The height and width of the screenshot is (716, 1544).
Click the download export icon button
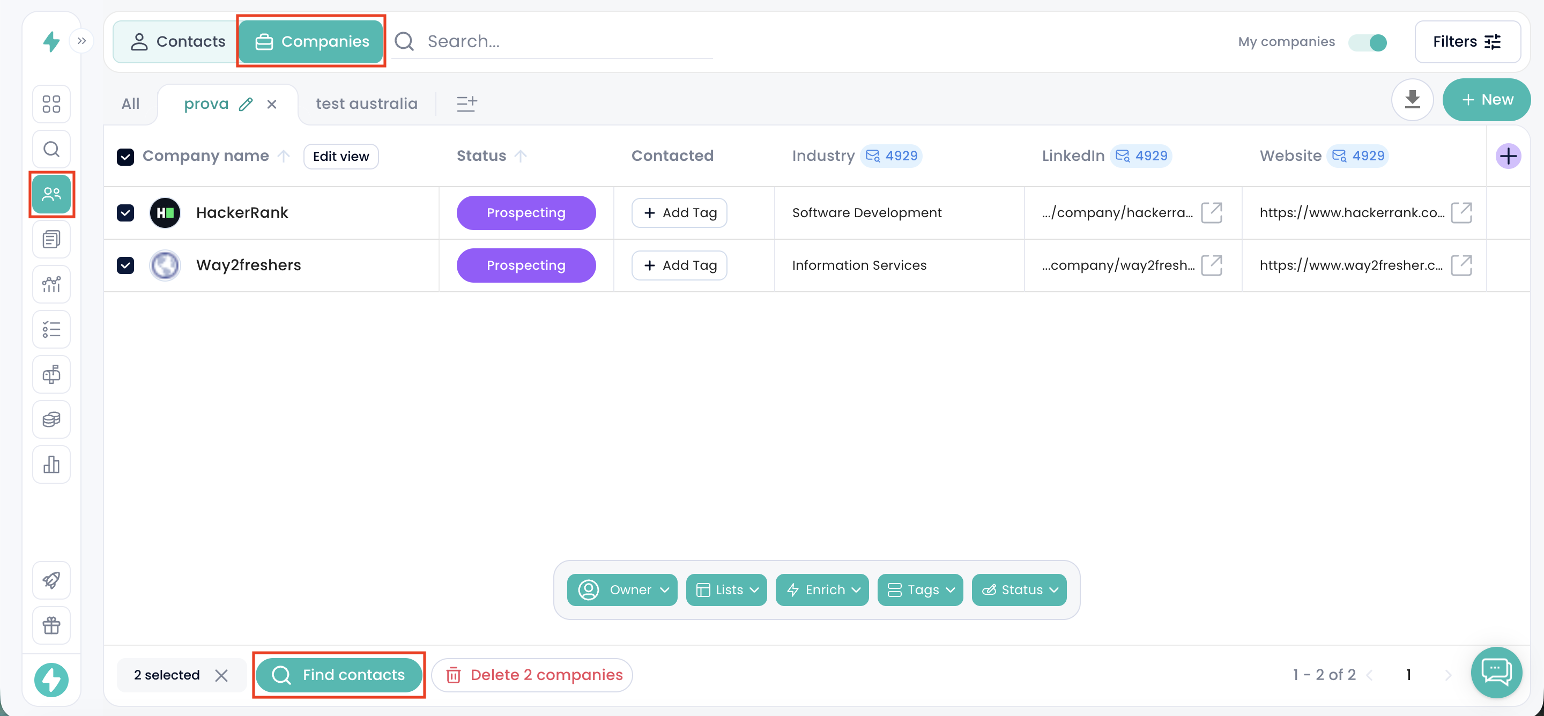(x=1412, y=100)
